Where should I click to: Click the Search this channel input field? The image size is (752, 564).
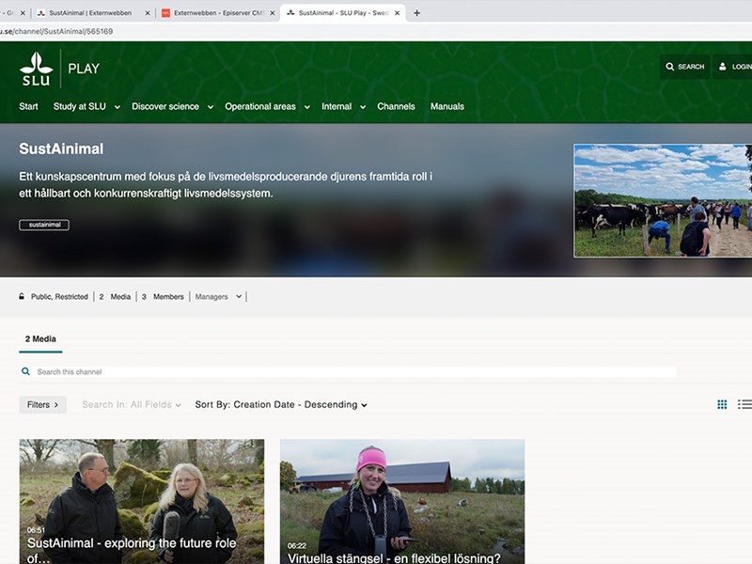(356, 371)
